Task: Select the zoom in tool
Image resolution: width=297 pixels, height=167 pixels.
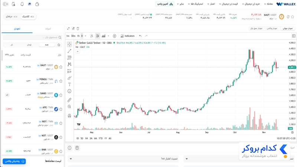Action: coord(69,107)
